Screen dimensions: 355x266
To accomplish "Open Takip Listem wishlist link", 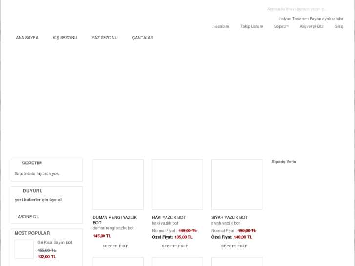I will pyautogui.click(x=251, y=26).
